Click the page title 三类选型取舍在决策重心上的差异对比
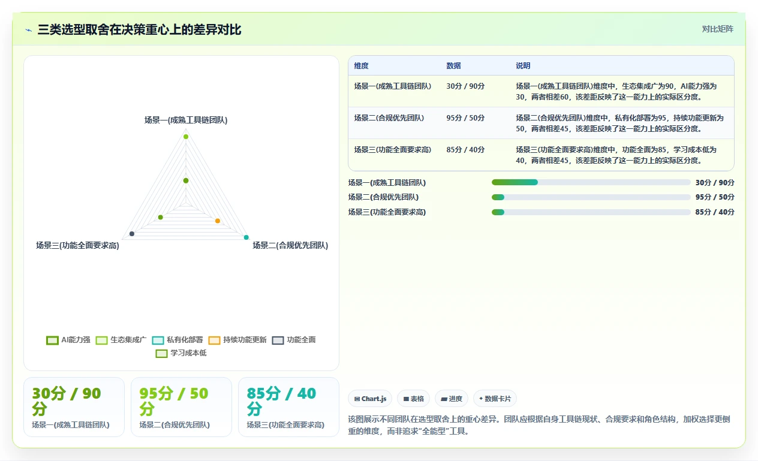The width and height of the screenshot is (758, 461). (x=140, y=30)
